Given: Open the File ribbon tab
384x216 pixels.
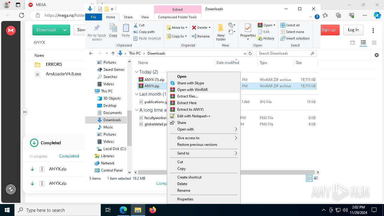Looking at the screenshot, I should 94,17.
